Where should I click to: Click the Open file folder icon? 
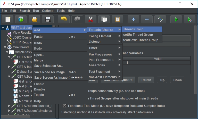click(34, 19)
